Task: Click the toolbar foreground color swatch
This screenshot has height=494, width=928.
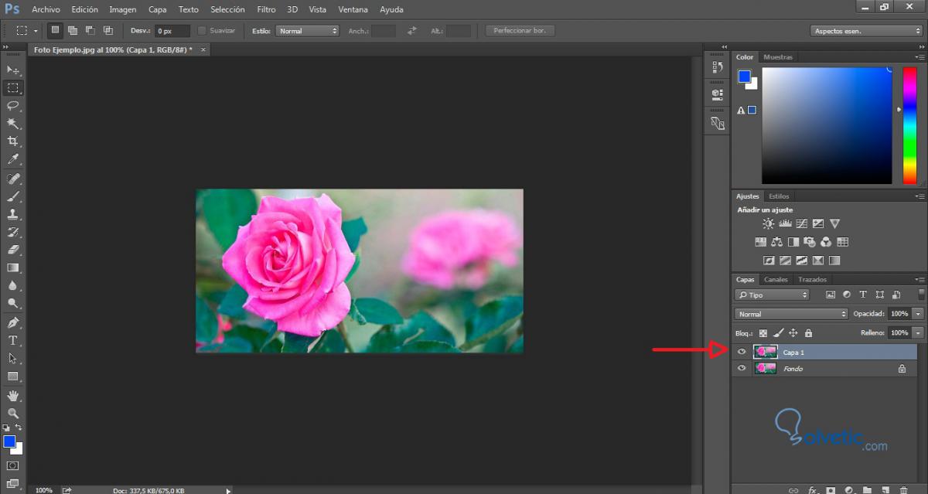Action: pyautogui.click(x=9, y=441)
